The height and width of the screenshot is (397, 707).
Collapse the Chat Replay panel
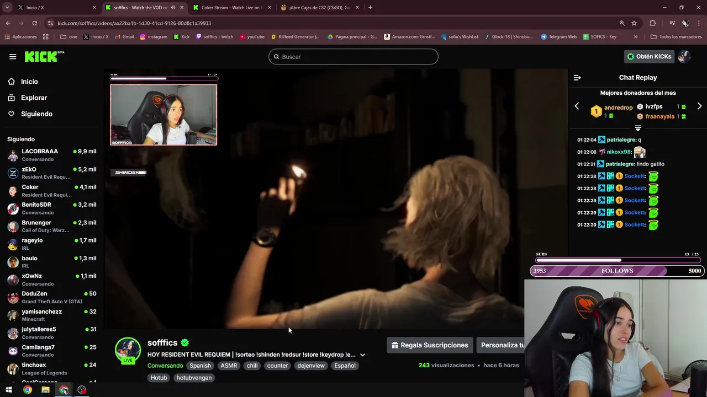tap(577, 78)
